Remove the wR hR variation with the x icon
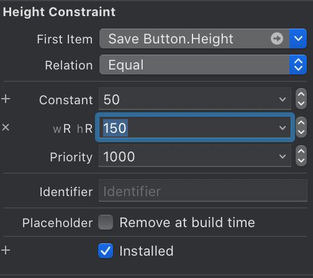The image size is (313, 278). click(x=6, y=127)
